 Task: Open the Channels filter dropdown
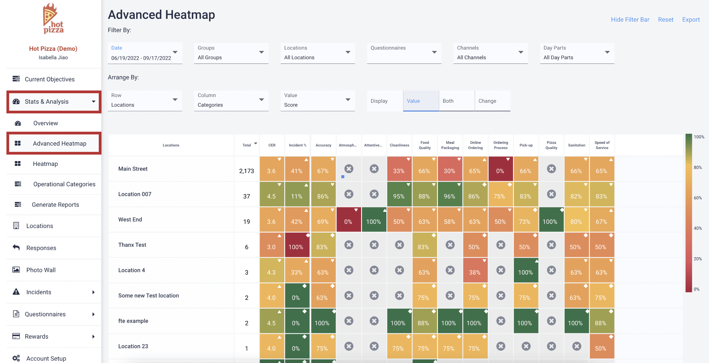click(490, 53)
